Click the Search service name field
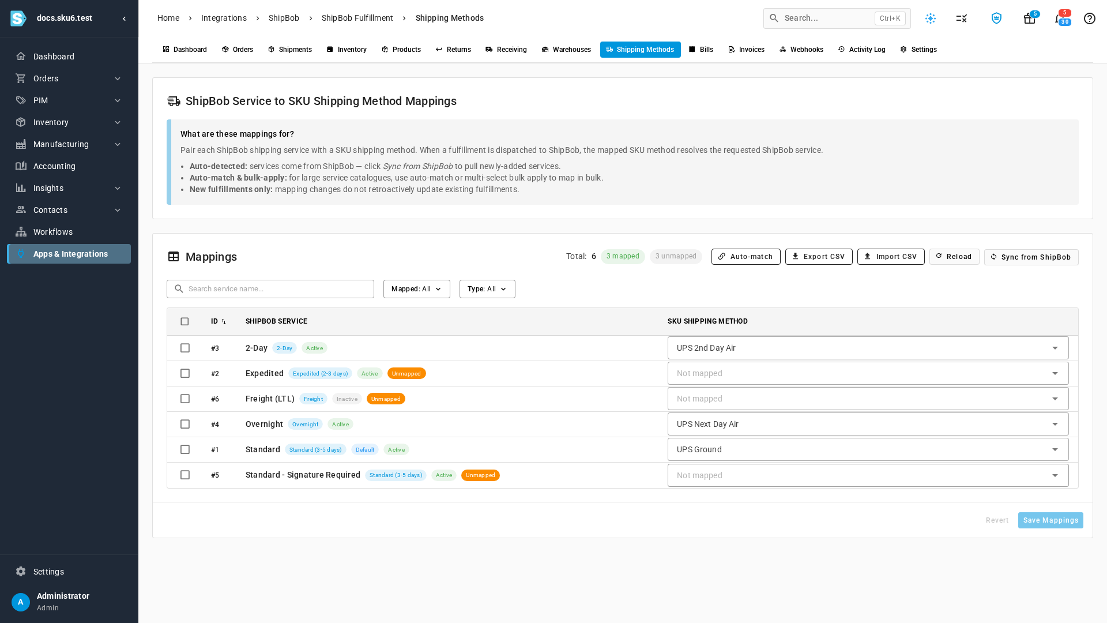1107x623 pixels. tap(270, 289)
